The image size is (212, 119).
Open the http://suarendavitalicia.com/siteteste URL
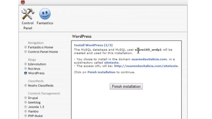coord(146,66)
